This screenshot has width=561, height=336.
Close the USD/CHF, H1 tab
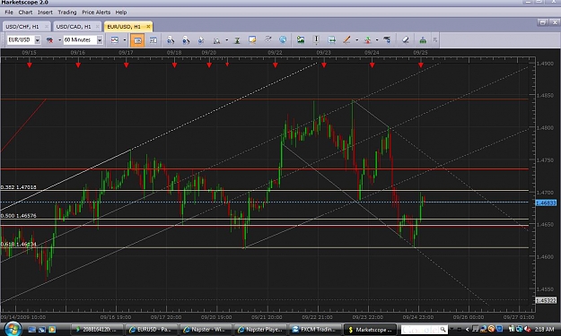tap(46, 27)
